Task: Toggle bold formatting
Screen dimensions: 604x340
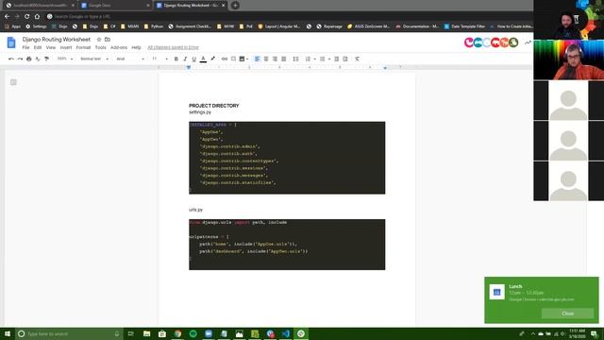Action: [176, 59]
